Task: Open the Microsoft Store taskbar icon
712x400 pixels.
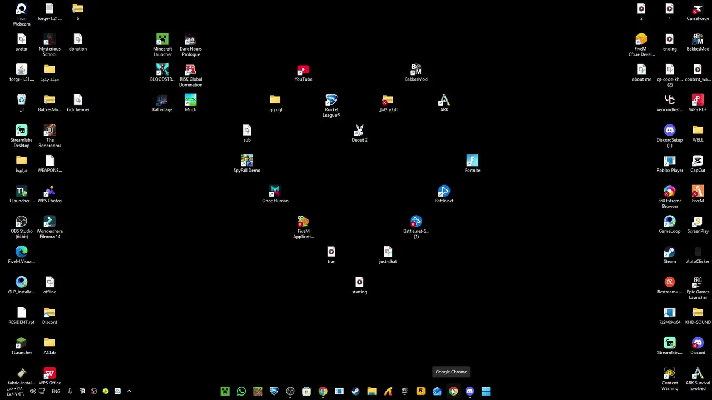Action: point(306,391)
